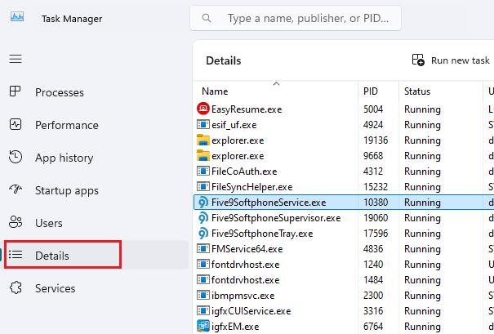Click the ibmpmsvc.exe process icon

coord(203,296)
